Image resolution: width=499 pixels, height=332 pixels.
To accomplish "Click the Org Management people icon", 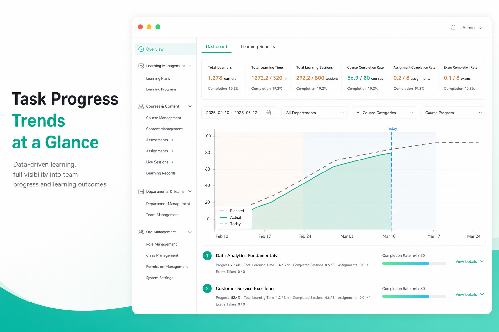I will (x=141, y=232).
